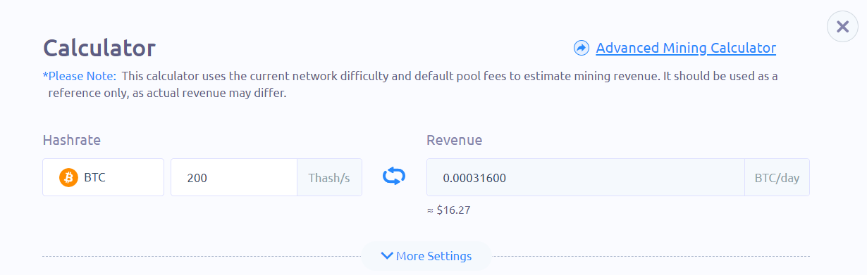
Task: Click the dashed divider line next to More Settings
Action: tap(202, 256)
